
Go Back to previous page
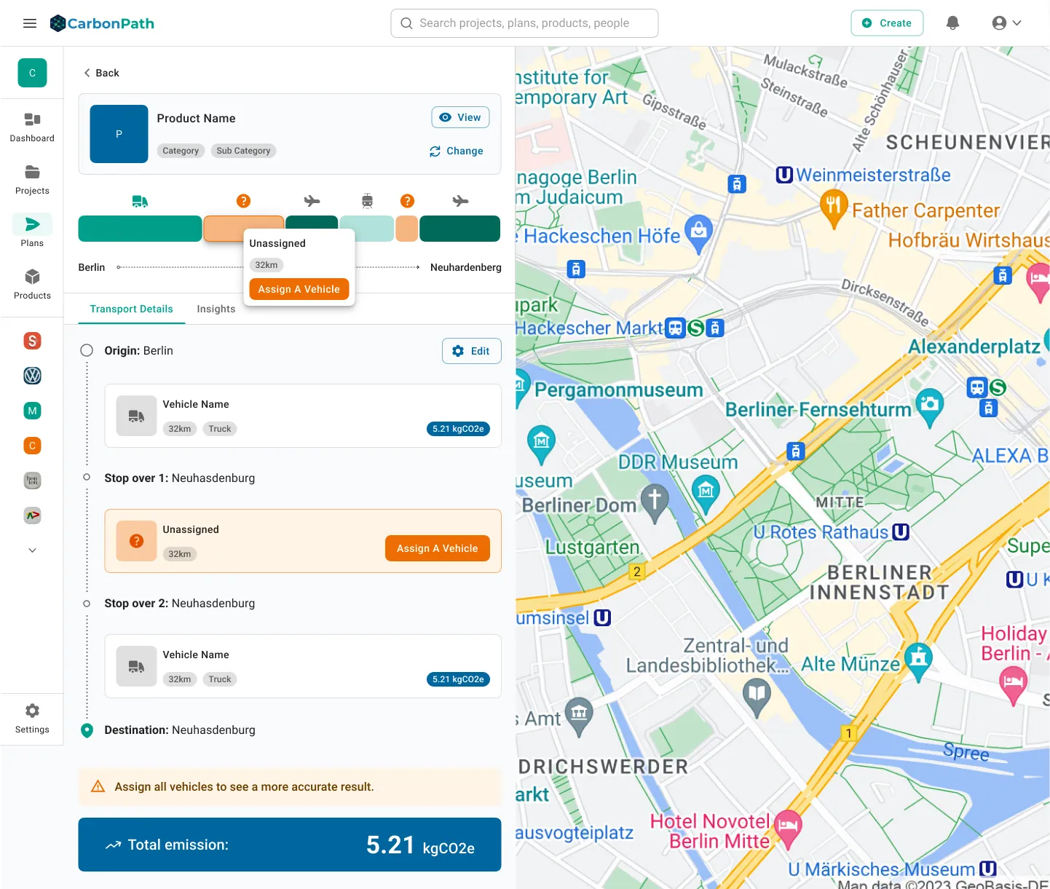(x=101, y=73)
